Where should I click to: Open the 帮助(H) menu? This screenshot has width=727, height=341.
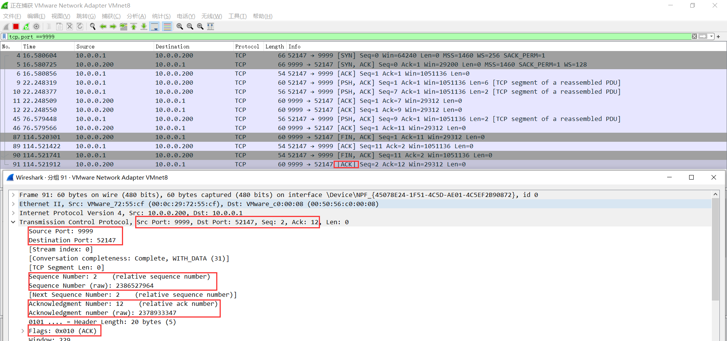click(263, 16)
